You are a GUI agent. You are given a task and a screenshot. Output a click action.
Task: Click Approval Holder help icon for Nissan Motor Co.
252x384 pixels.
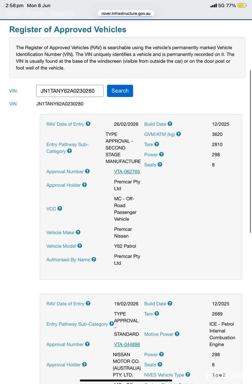tap(84, 364)
